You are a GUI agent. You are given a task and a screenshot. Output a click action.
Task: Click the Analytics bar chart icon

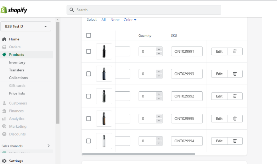(4, 119)
